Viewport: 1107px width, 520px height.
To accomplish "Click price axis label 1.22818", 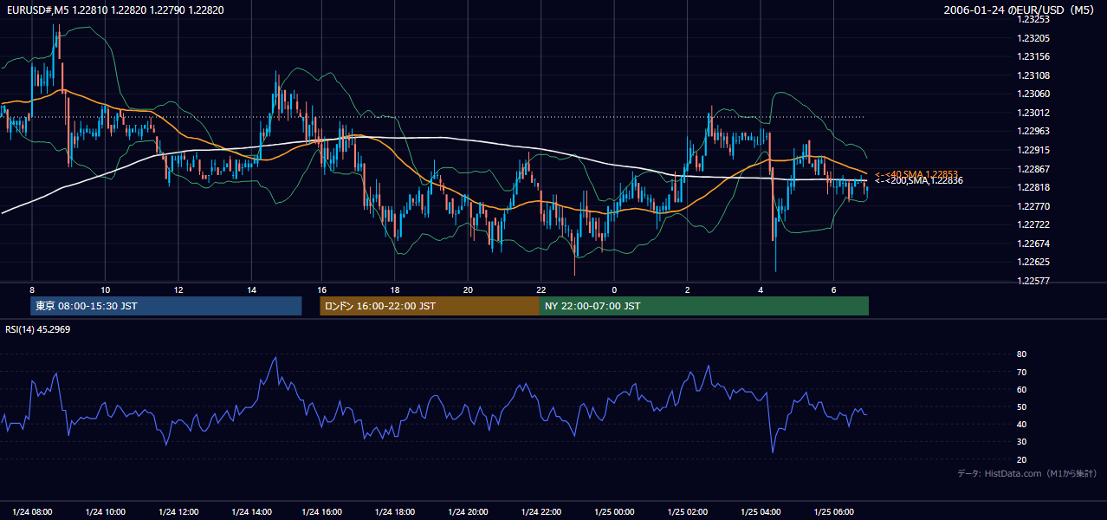I will [1033, 187].
